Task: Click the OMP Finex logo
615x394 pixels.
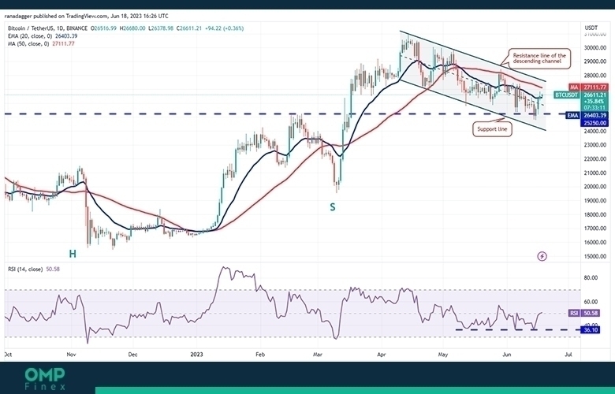Action: tap(45, 379)
